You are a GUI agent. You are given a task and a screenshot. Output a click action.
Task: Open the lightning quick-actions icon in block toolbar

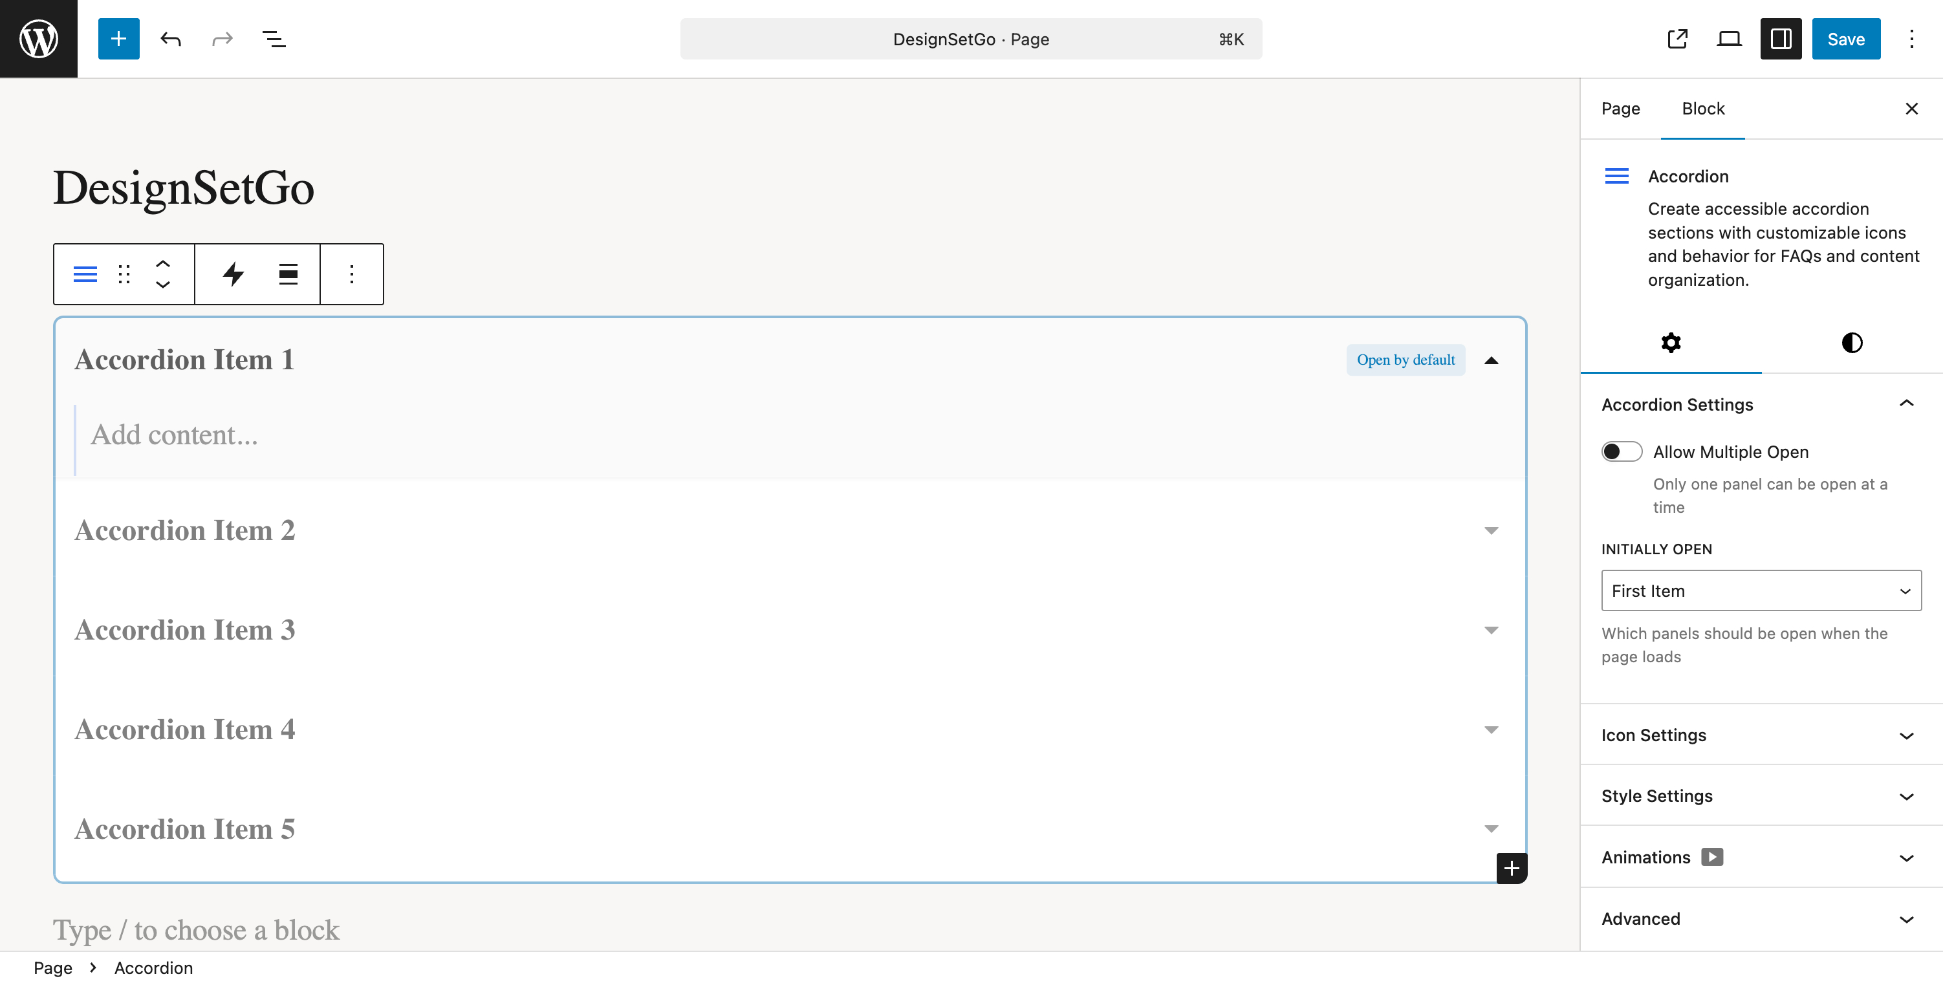(x=234, y=274)
